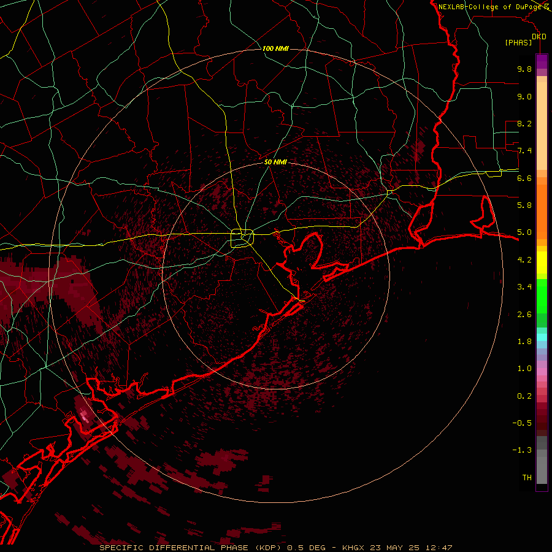
Task: Click the 6.6 value on the color scale
Action: tap(524, 178)
